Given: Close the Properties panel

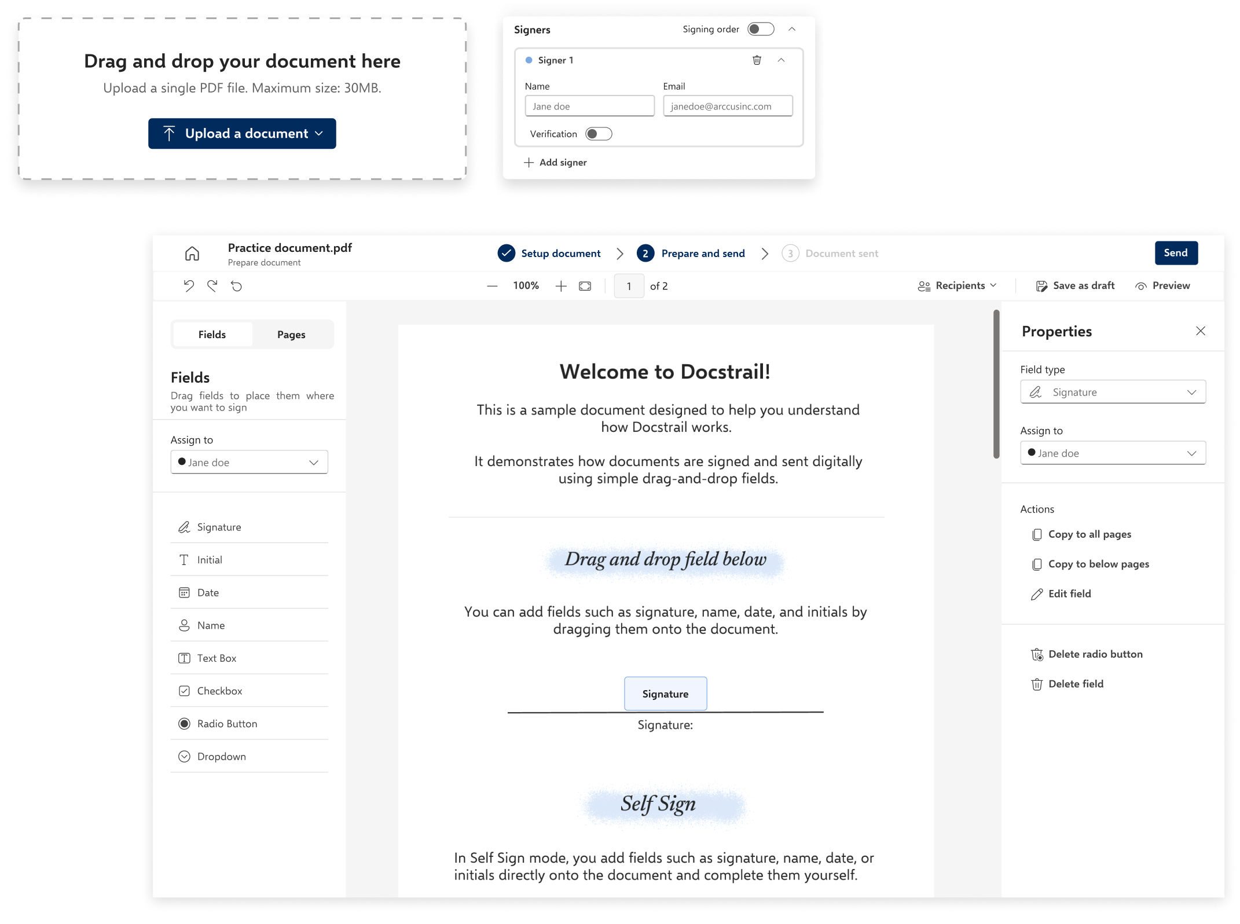Looking at the screenshot, I should [x=1201, y=331].
